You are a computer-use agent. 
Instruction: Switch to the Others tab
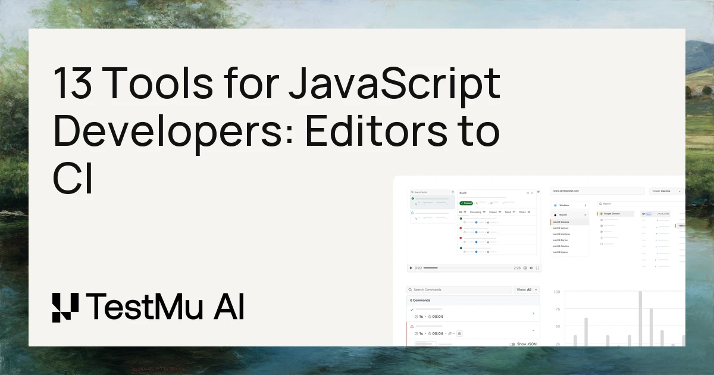pos(524,212)
